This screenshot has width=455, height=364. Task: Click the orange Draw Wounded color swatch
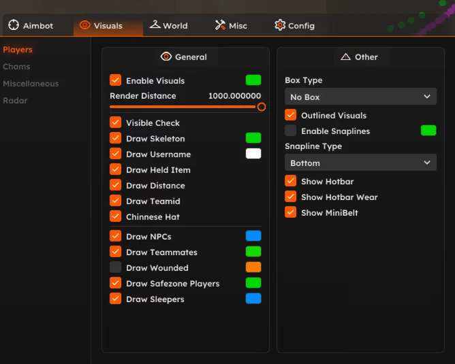coord(253,267)
